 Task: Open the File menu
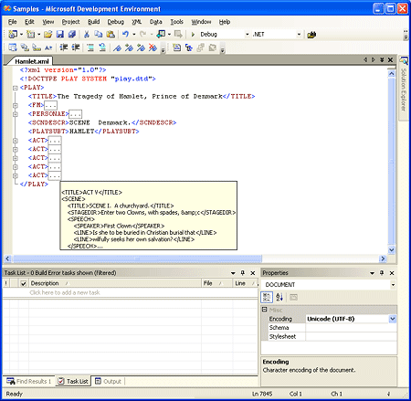[x=13, y=22]
